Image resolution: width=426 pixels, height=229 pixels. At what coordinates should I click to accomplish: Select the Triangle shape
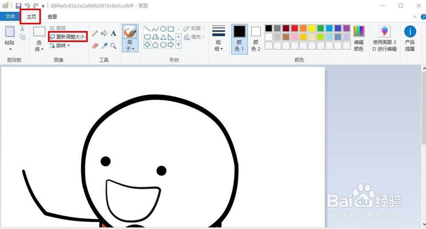coord(163,37)
